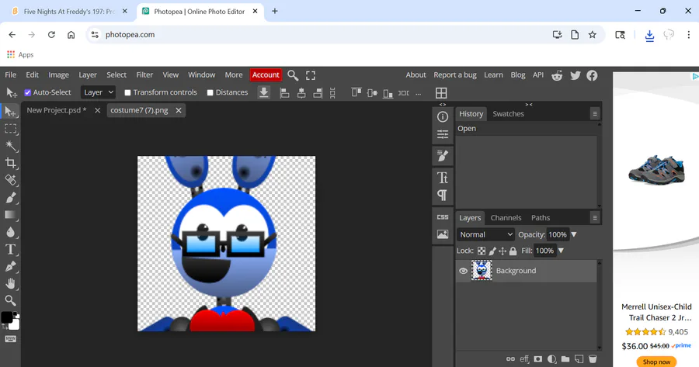The height and width of the screenshot is (367, 699).
Task: Toggle fullscreen mode icon
Action: point(311,75)
